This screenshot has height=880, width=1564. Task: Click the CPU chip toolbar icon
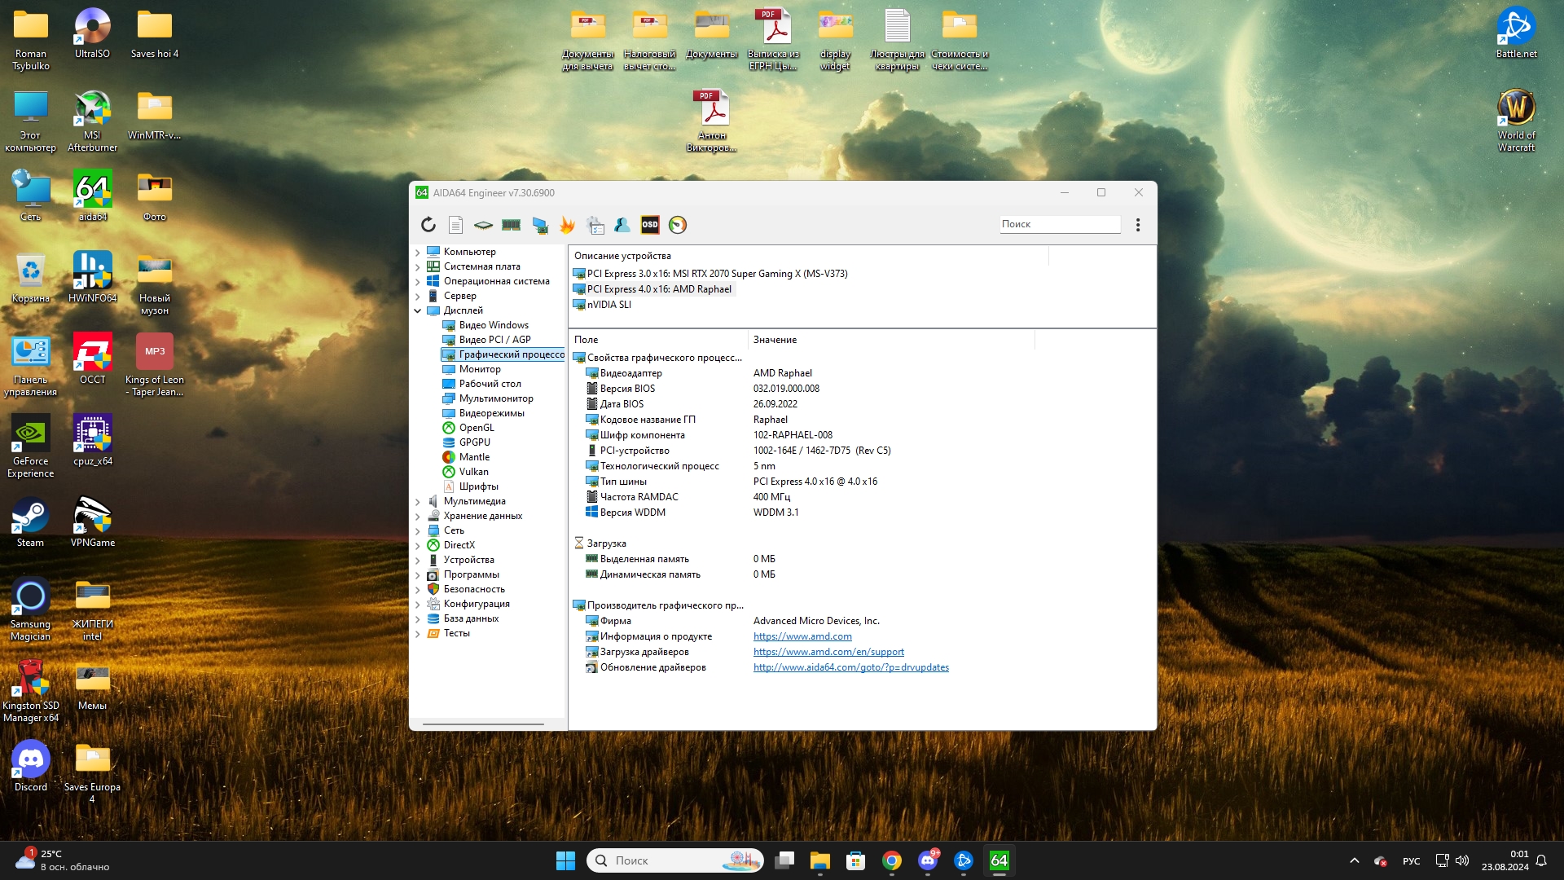coord(483,225)
